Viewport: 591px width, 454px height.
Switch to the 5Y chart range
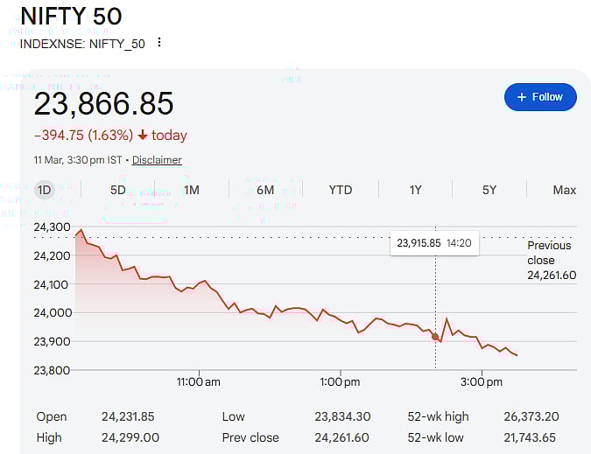click(x=489, y=190)
